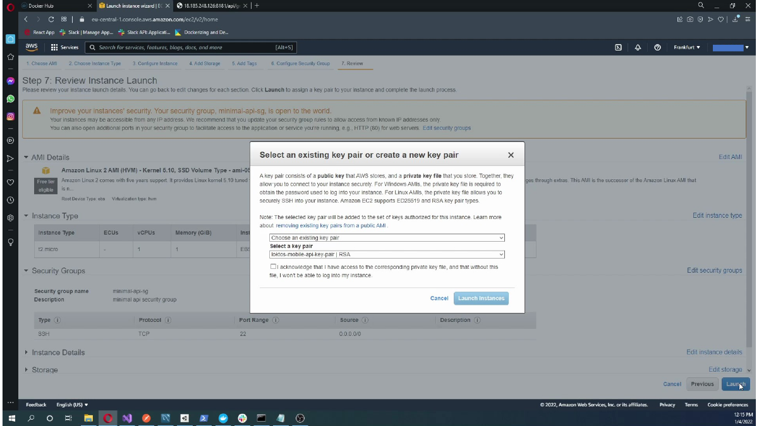The width and height of the screenshot is (759, 426).
Task: Open PowerShell from the taskbar
Action: tap(203, 418)
